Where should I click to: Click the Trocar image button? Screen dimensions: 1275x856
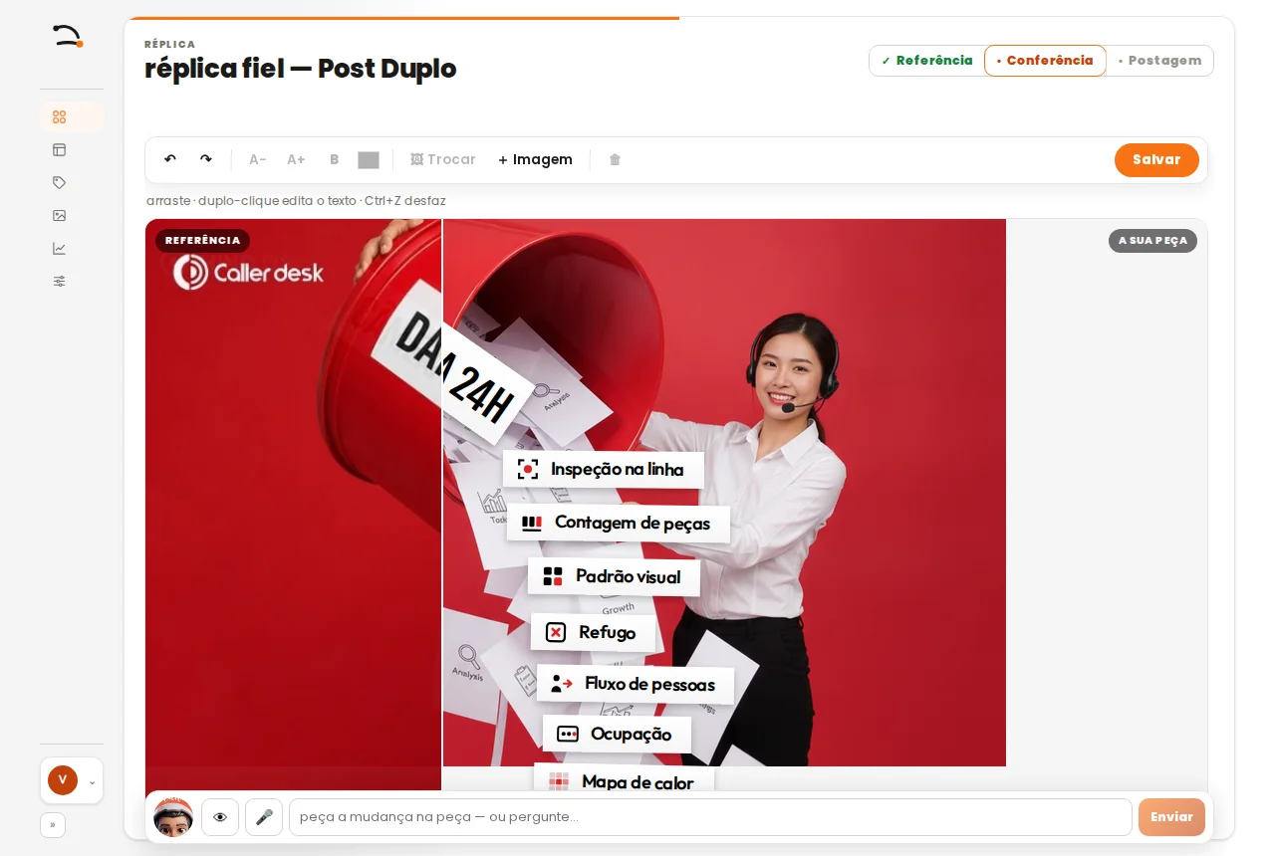[443, 159]
